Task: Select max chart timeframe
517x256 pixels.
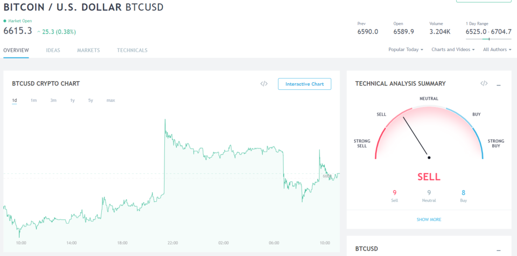Action: click(x=111, y=100)
